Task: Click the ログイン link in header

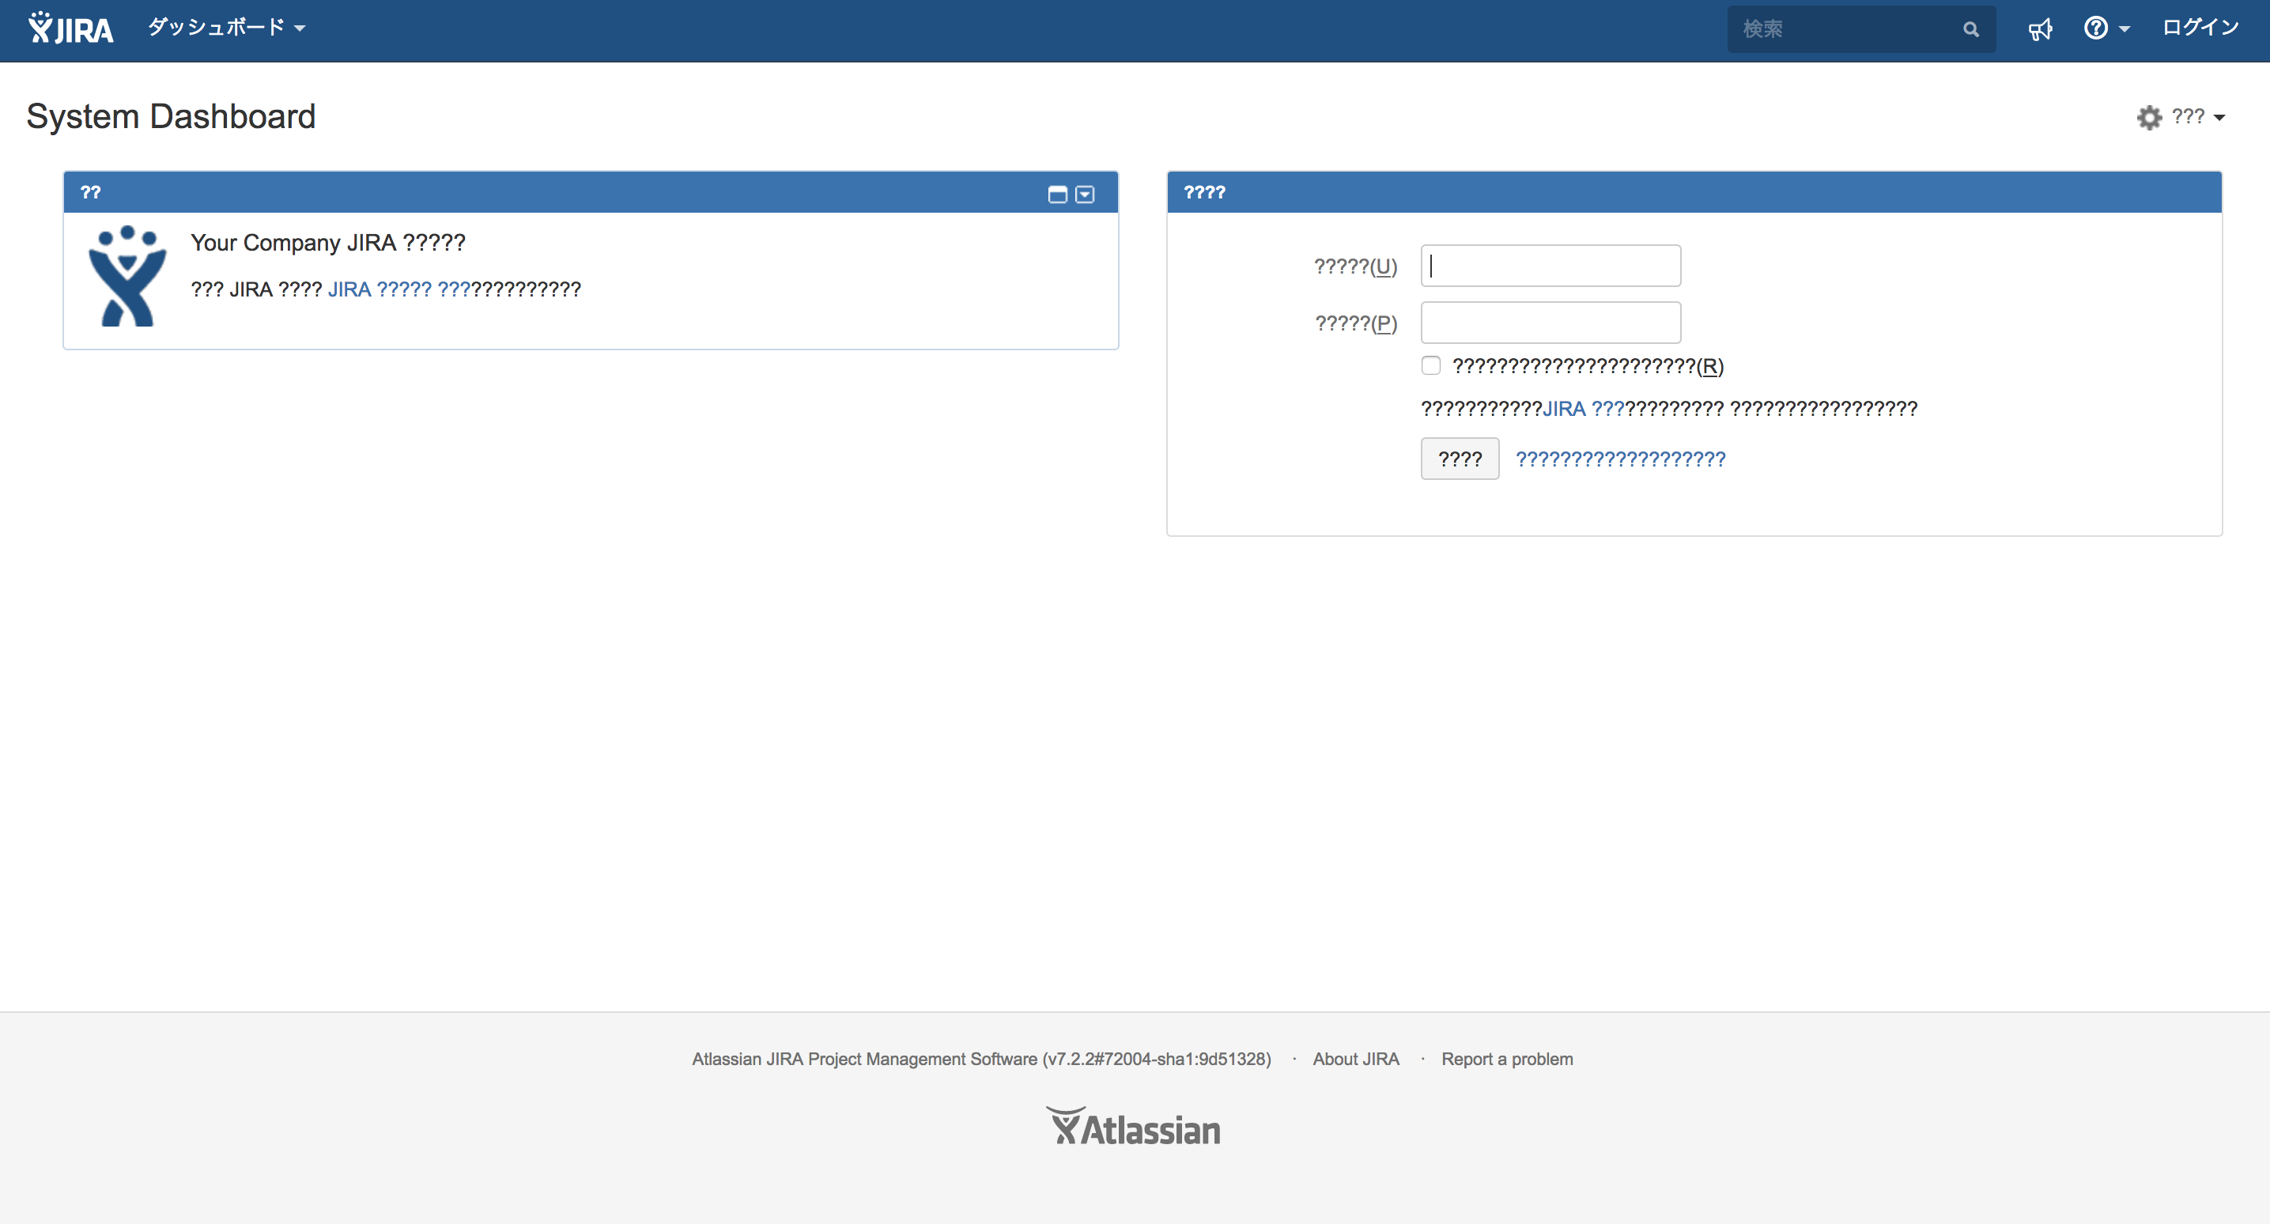Action: tap(2200, 28)
